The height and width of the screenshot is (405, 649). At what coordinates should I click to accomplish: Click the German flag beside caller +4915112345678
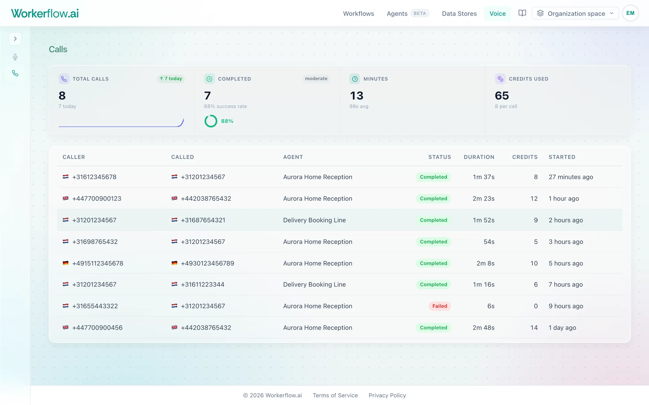click(66, 263)
